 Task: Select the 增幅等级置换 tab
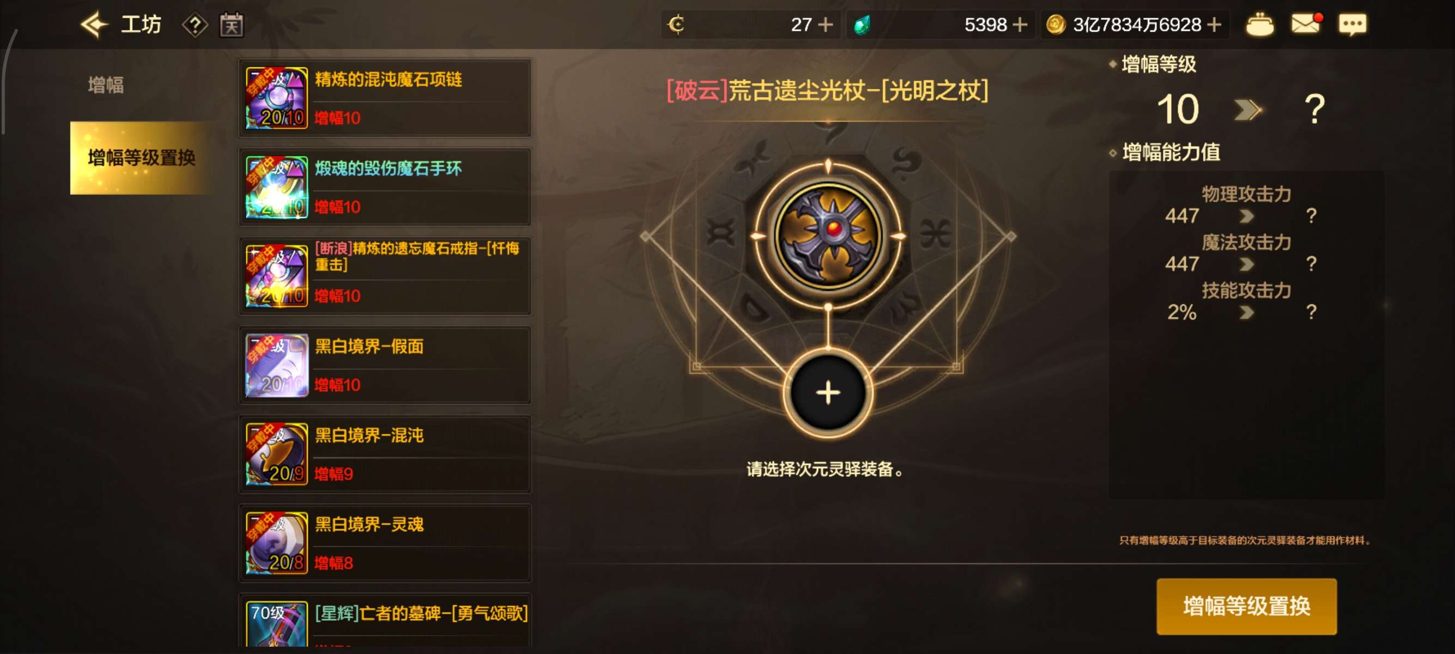click(x=141, y=158)
